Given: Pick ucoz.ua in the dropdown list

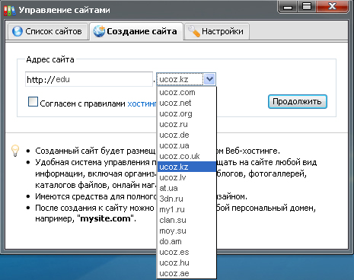Looking at the screenshot, I should point(187,145).
